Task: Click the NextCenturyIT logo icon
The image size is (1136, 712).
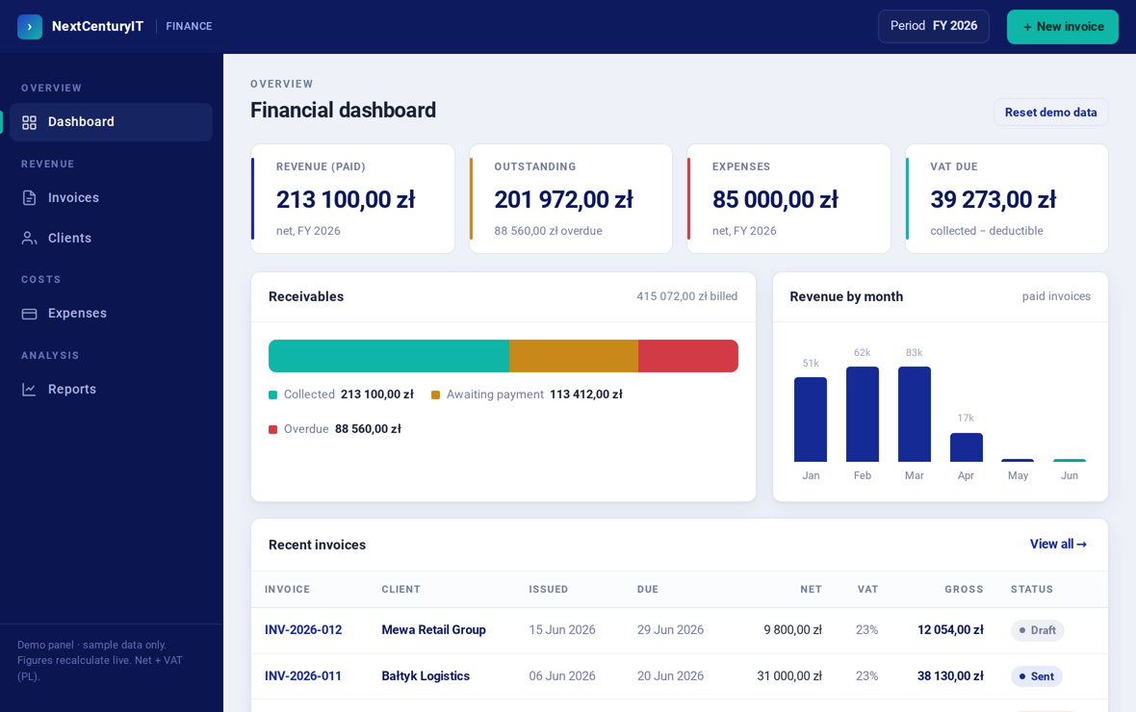Action: (x=30, y=27)
